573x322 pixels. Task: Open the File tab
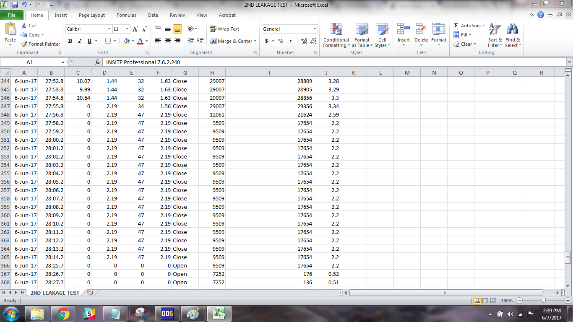pyautogui.click(x=12, y=15)
